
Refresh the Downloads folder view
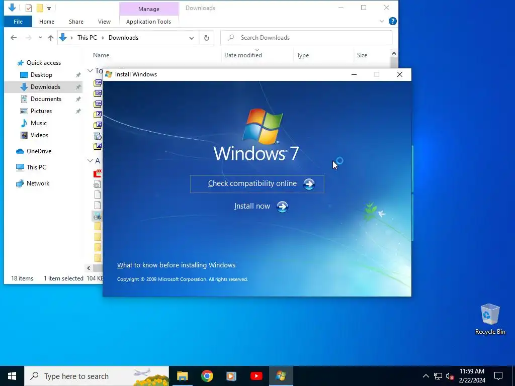pyautogui.click(x=207, y=38)
